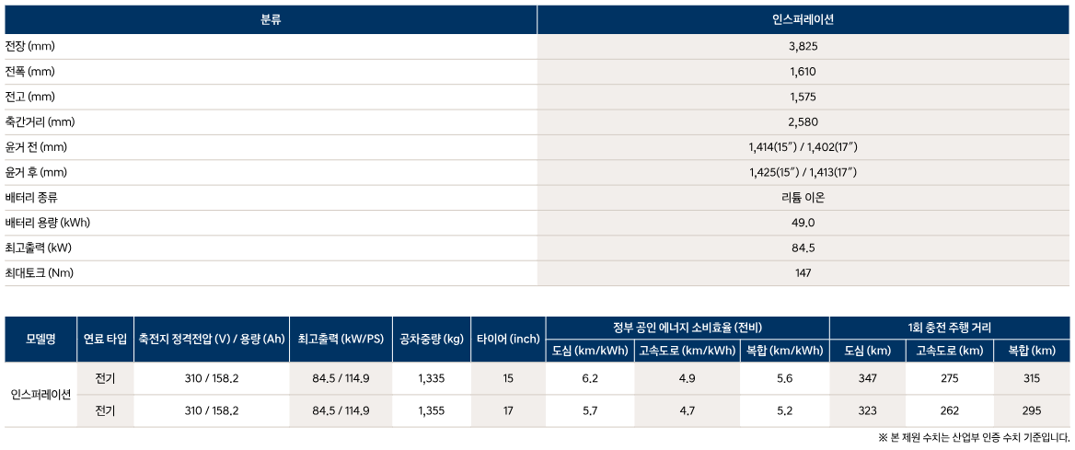Select the 전장 (mm) row label
This screenshot has width=1075, height=450.
pos(29,47)
